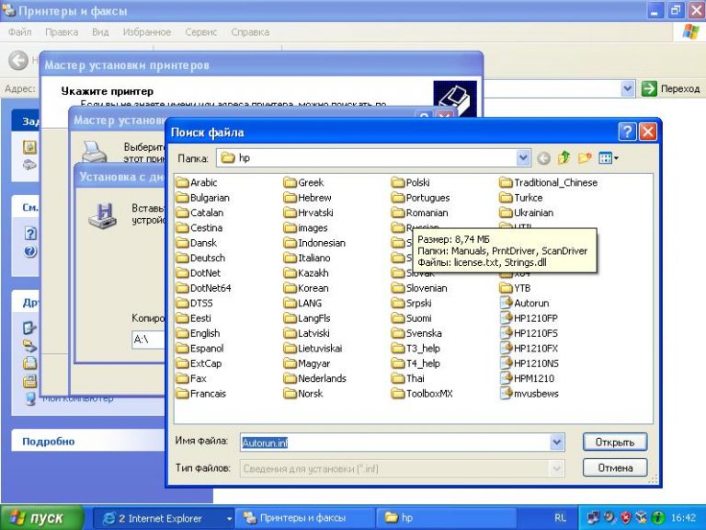This screenshot has height=530, width=706.
Task: Select the Bulgarian folder
Action: coord(202,198)
